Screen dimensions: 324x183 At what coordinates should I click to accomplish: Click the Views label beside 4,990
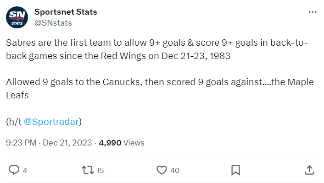click(134, 143)
